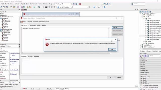161x90 pixels.
Task: Click the Refresh icon in Data Explorer toolbar
Action: pos(150,12)
